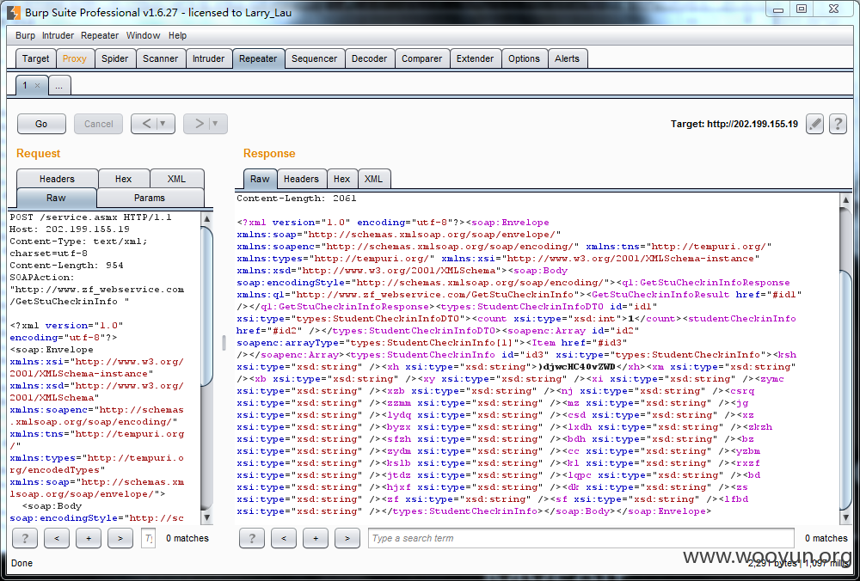Open Response Headers tab
This screenshot has width=860, height=581.
[301, 179]
